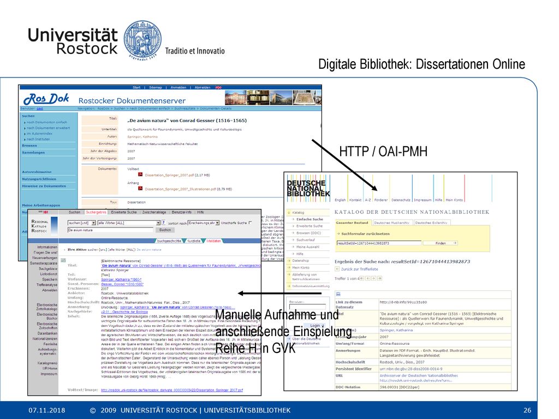Image resolution: width=559 pixels, height=419 pixels.
Task: Click Nutzungsrichtlinien in RosDok sidebar
Action: pos(39,179)
